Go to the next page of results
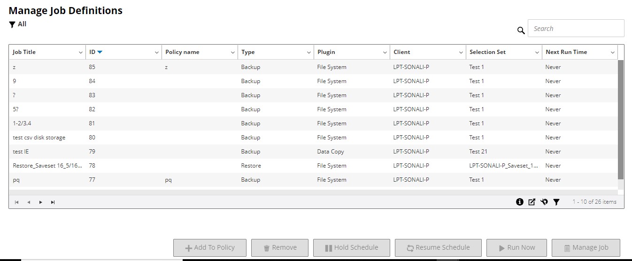The height and width of the screenshot is (261, 632). click(x=41, y=202)
